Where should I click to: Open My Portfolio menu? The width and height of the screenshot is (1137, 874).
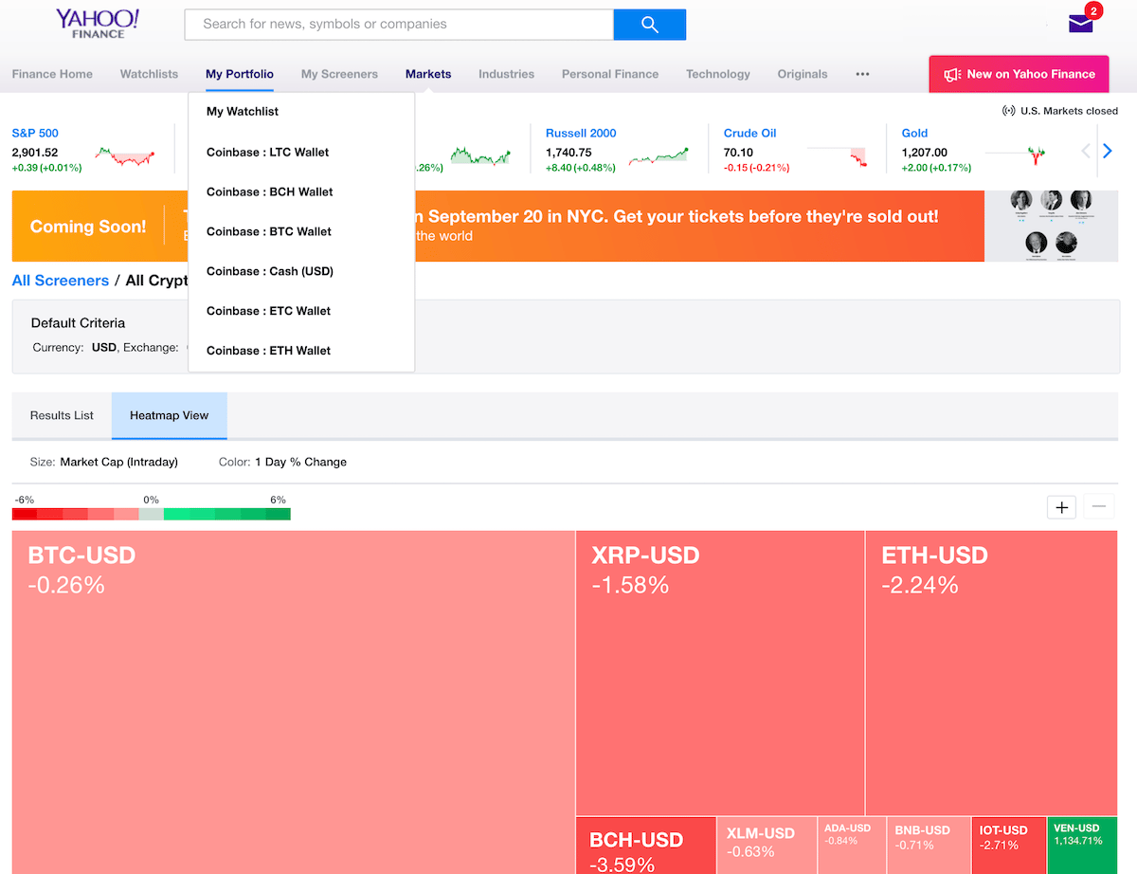[x=240, y=74]
